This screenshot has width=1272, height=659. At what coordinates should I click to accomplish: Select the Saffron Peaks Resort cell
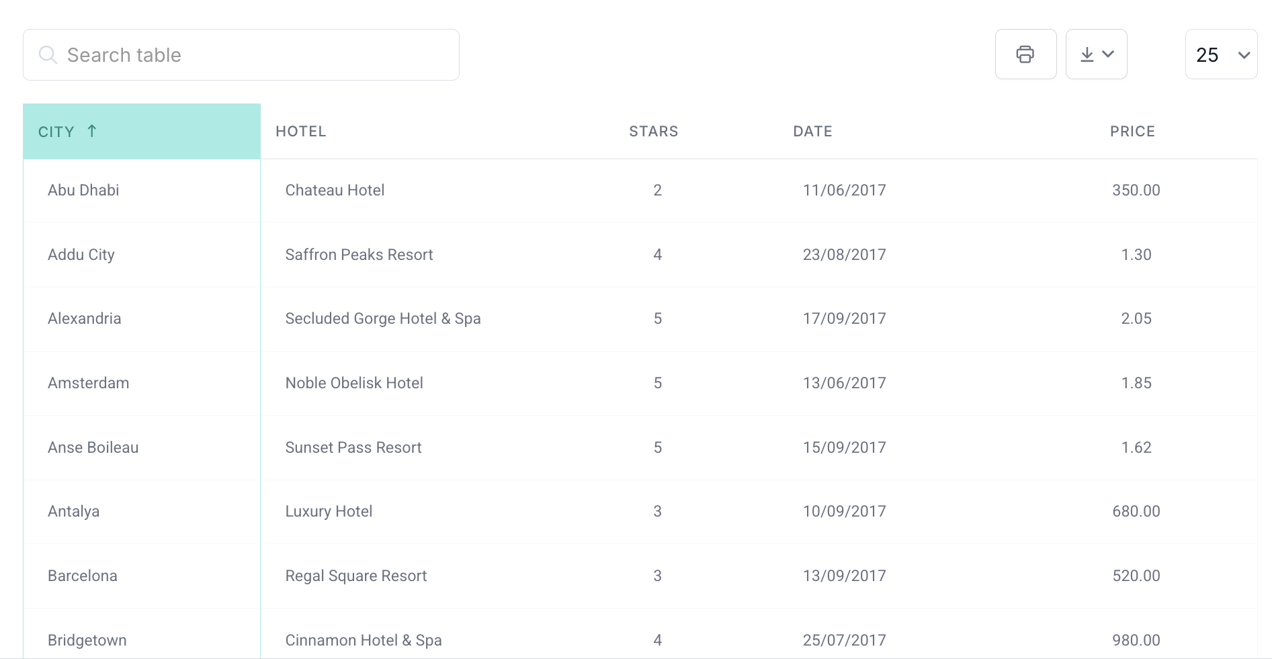click(x=359, y=255)
